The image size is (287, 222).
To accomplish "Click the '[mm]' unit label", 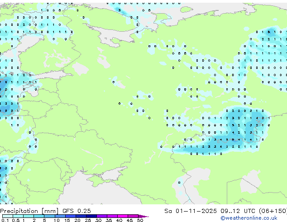I will click(50, 211).
